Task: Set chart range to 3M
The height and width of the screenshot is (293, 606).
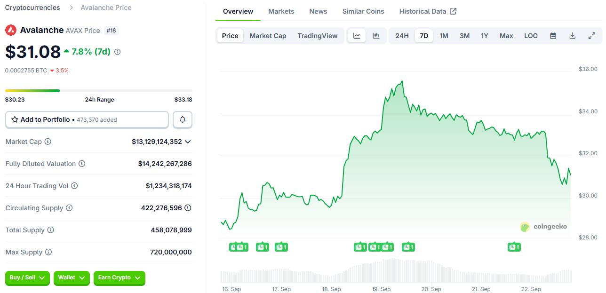Action: [x=464, y=36]
